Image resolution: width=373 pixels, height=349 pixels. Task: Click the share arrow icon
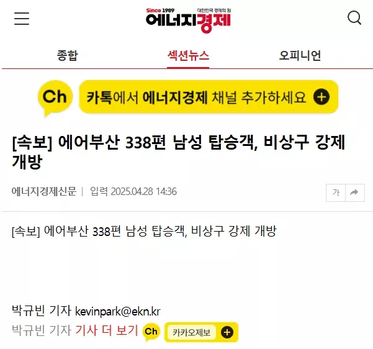[354, 193]
